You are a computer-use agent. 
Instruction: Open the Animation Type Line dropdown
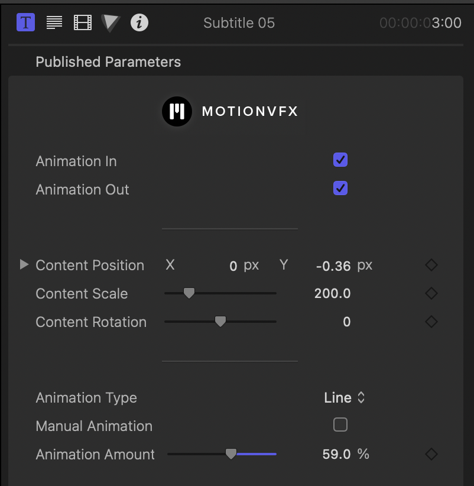point(344,398)
